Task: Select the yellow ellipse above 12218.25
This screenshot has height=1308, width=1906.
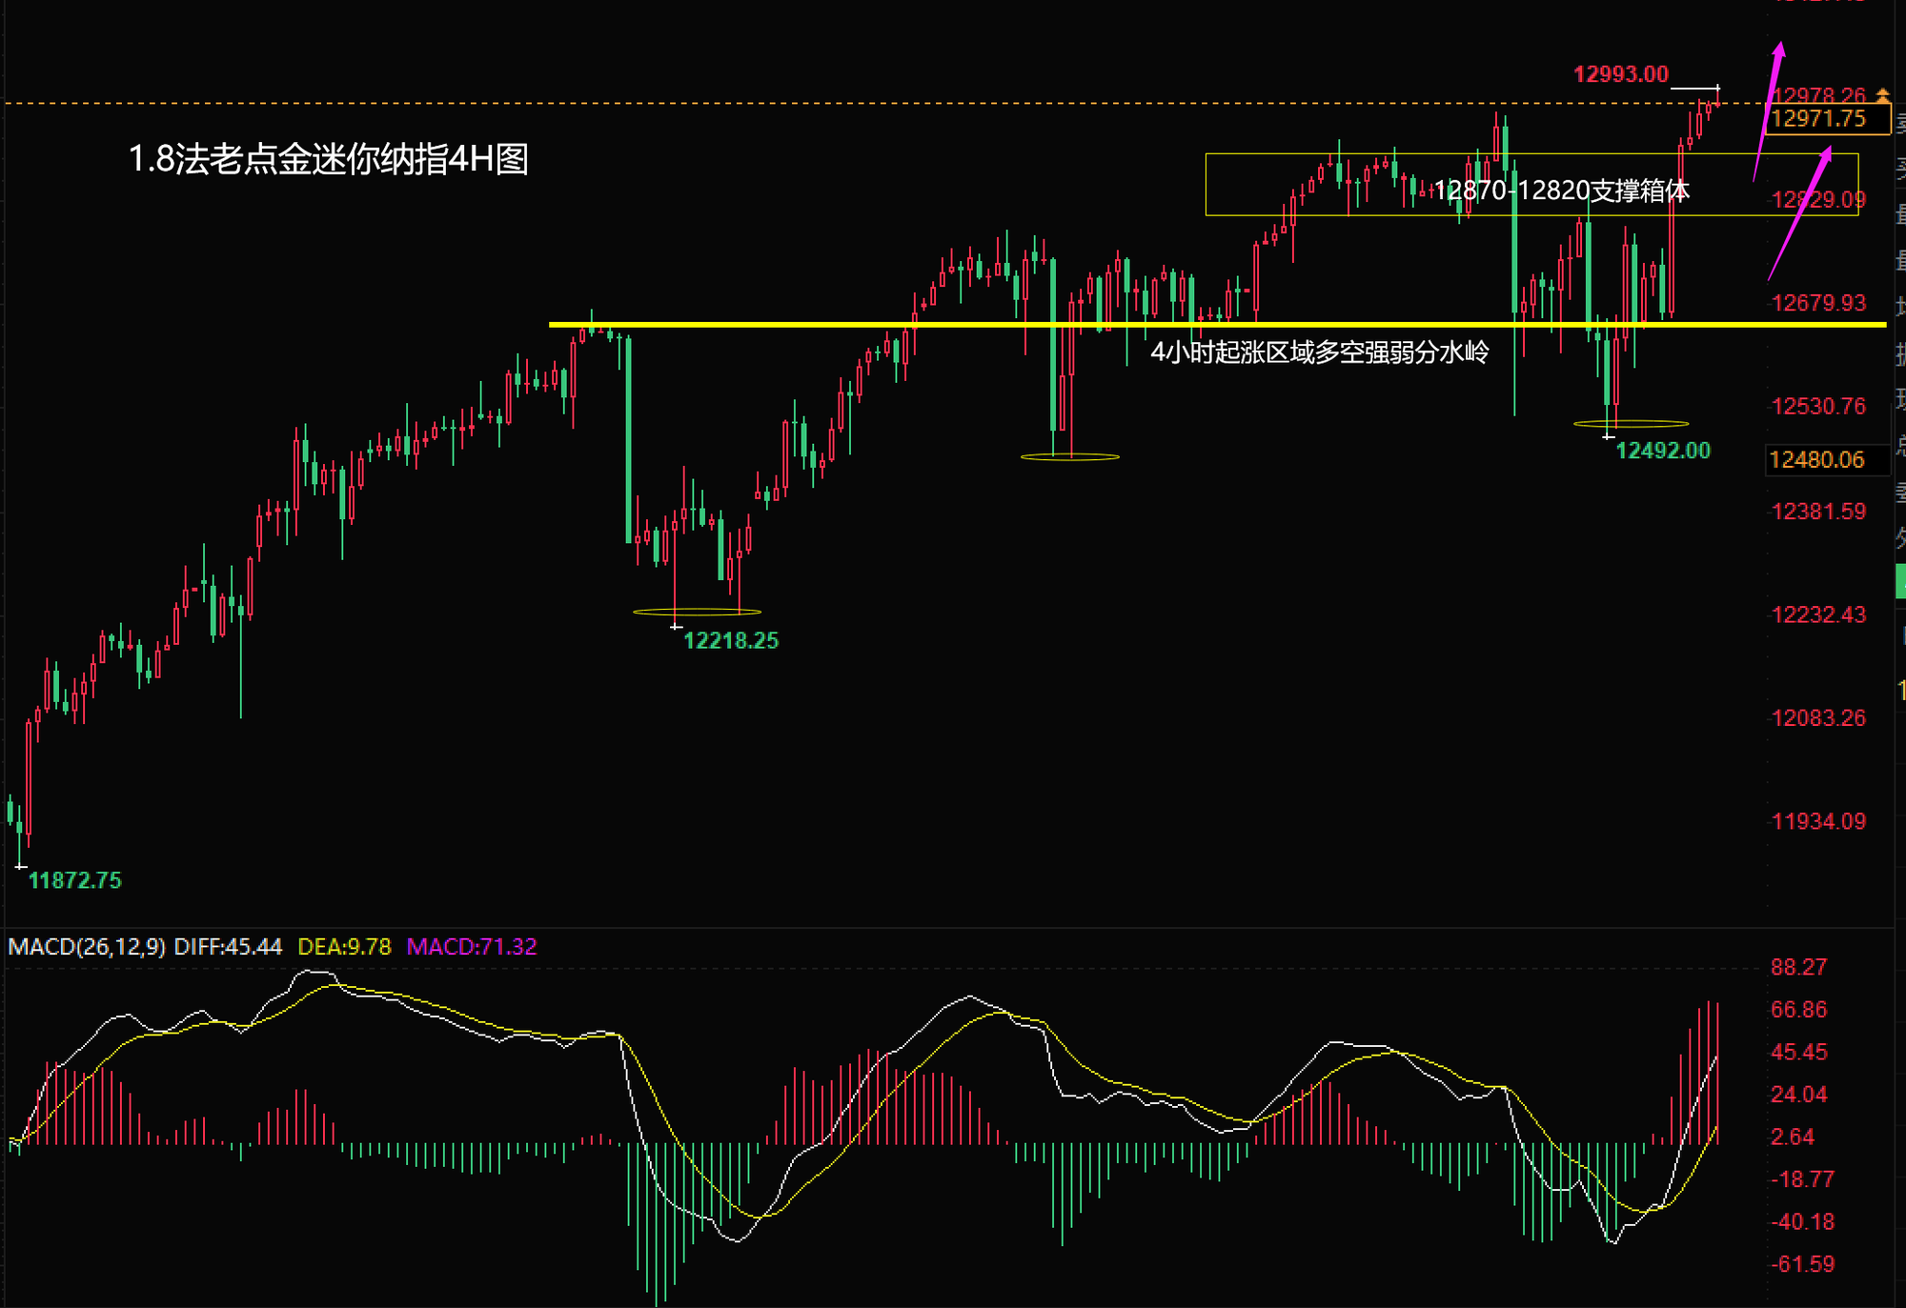Action: (x=697, y=612)
